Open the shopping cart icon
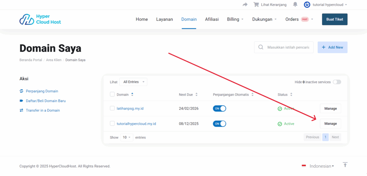 point(256,5)
